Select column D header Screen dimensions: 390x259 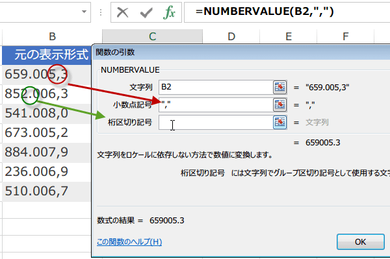click(231, 36)
